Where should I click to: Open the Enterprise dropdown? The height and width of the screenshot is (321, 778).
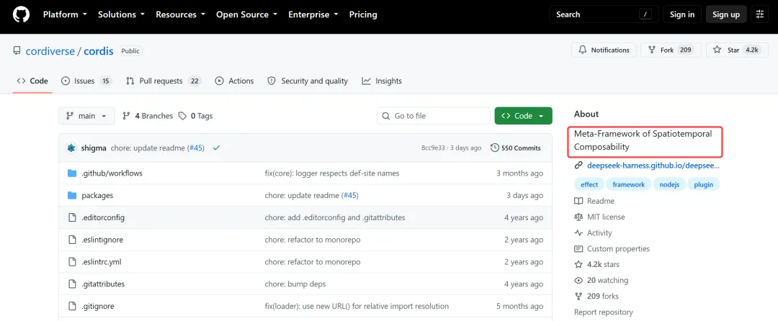313,14
